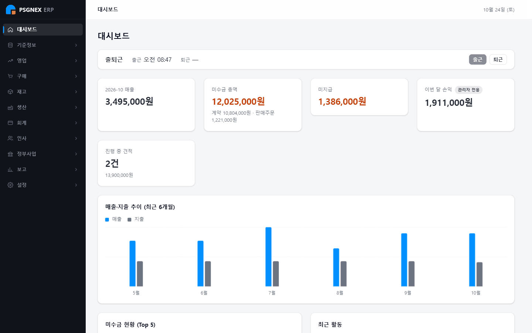Open the 정부사업 menu label
Image resolution: width=532 pixels, height=333 pixels.
27,154
